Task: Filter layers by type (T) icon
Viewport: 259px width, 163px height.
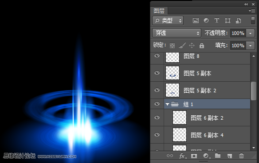Action: click(x=217, y=21)
